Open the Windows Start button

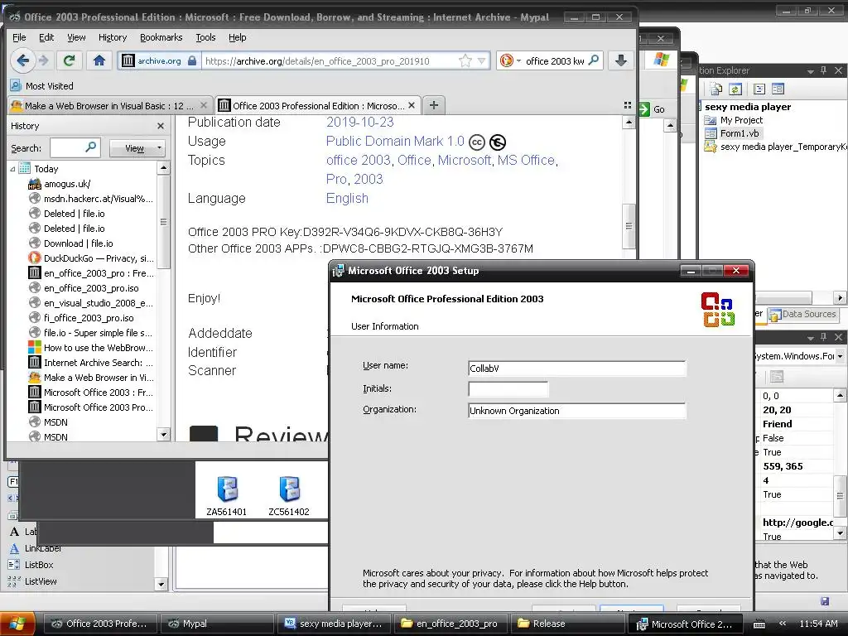coord(17,624)
